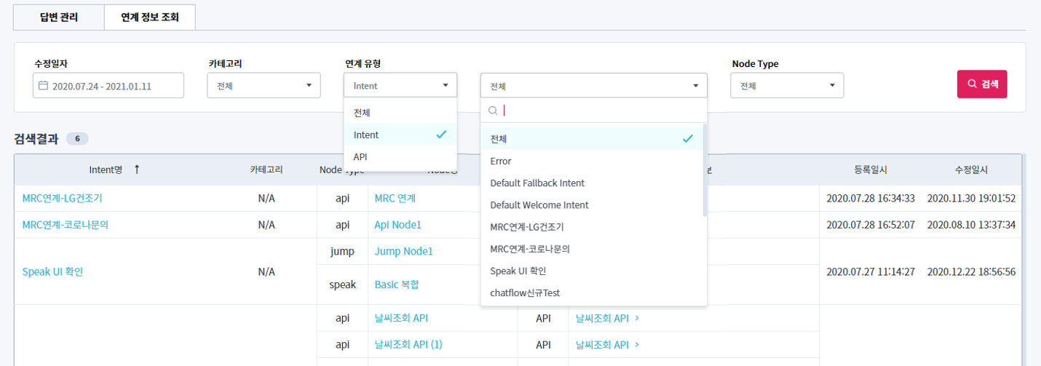Open the 카테고리 dropdown
Screen dimensions: 1041x366
264,86
